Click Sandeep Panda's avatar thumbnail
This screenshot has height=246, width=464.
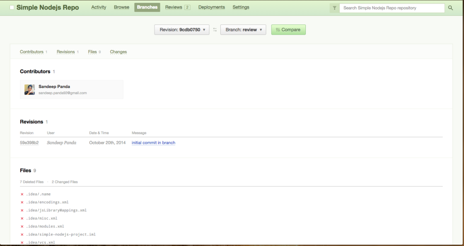[30, 89]
